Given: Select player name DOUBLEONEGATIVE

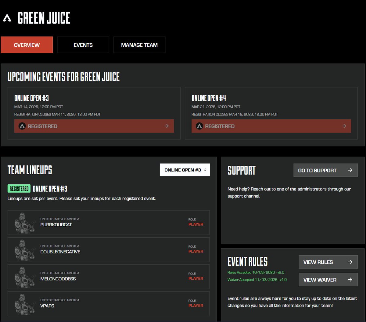Looking at the screenshot, I should coord(60,252).
